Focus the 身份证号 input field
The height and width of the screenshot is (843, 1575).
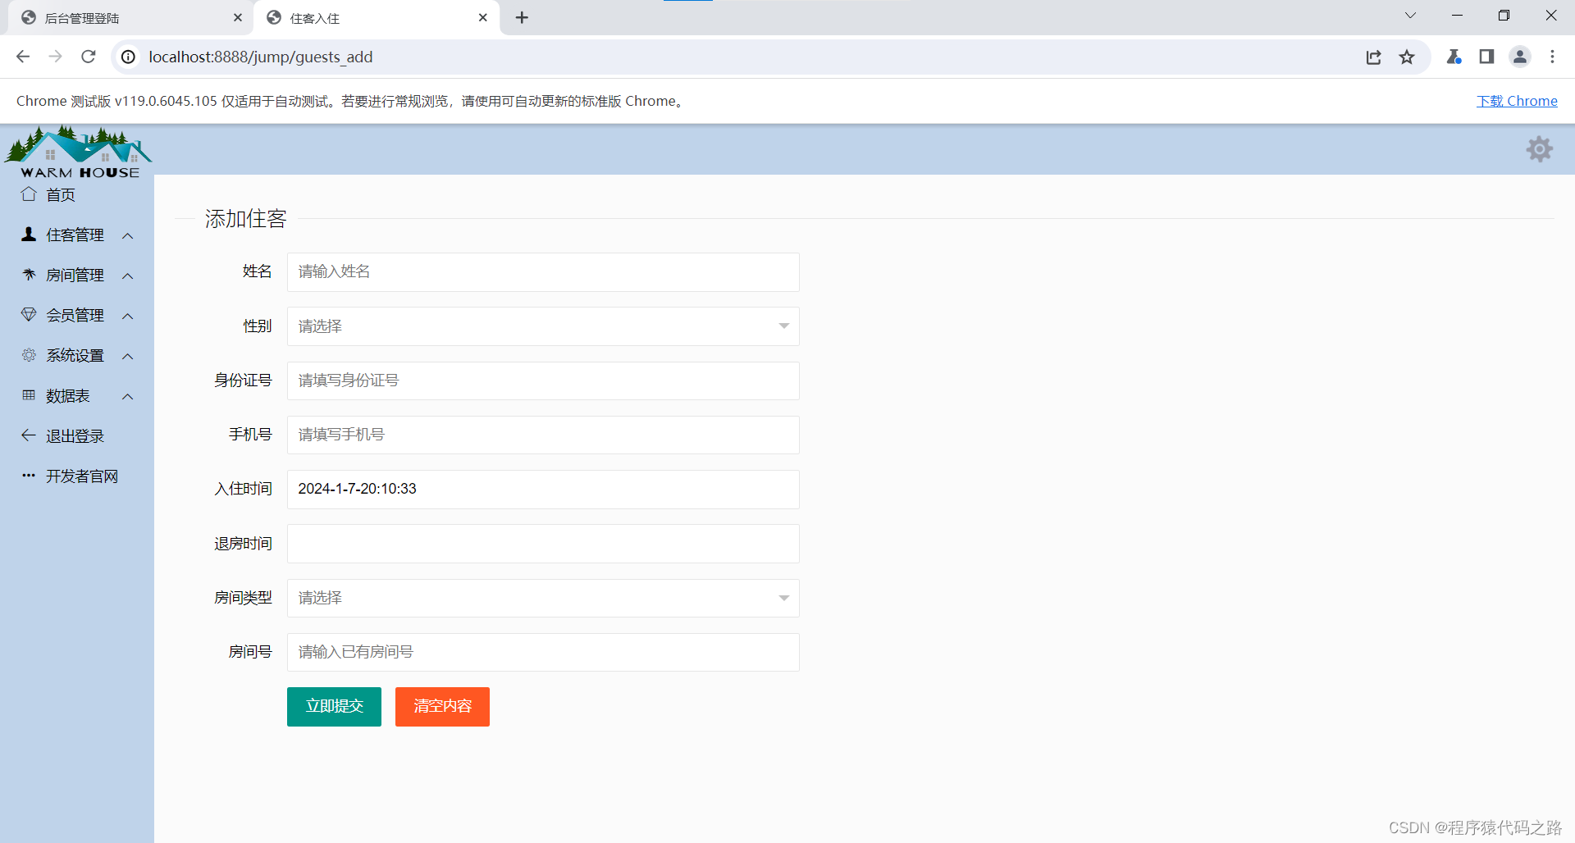[x=543, y=380]
